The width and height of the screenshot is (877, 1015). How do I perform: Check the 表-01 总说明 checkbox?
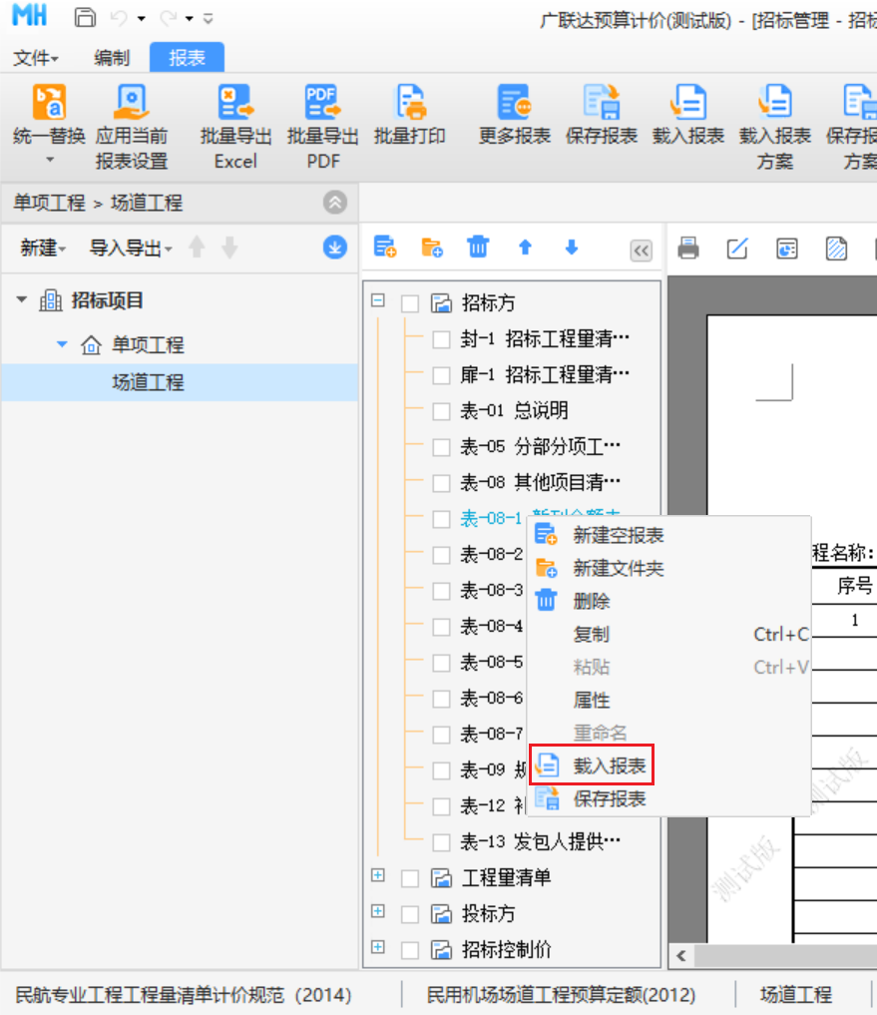pyautogui.click(x=441, y=411)
